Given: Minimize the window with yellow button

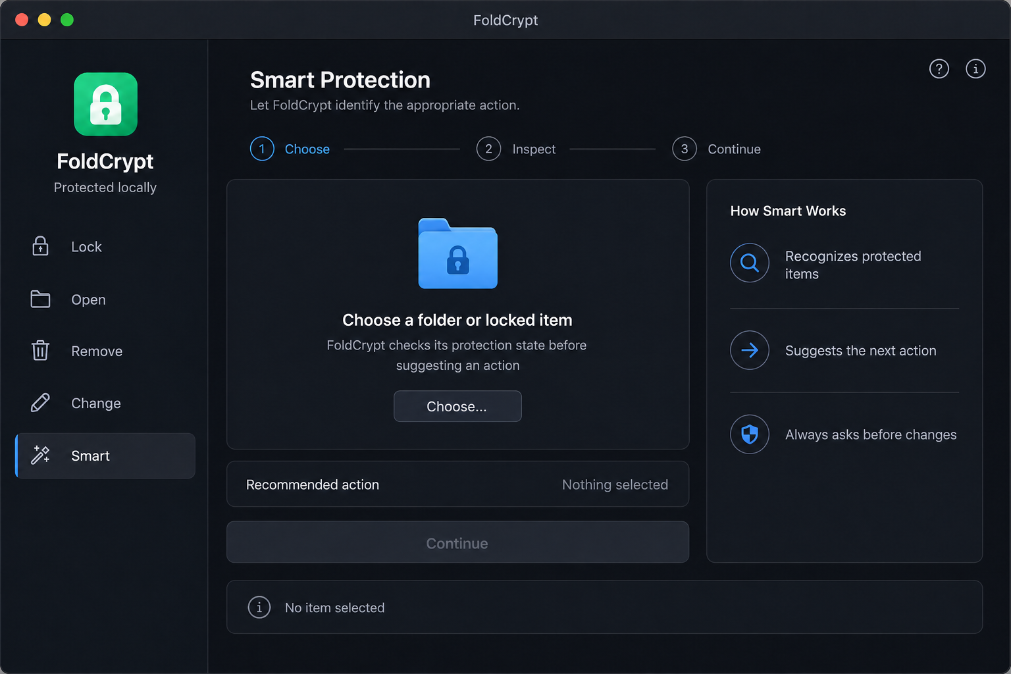Looking at the screenshot, I should (x=44, y=20).
